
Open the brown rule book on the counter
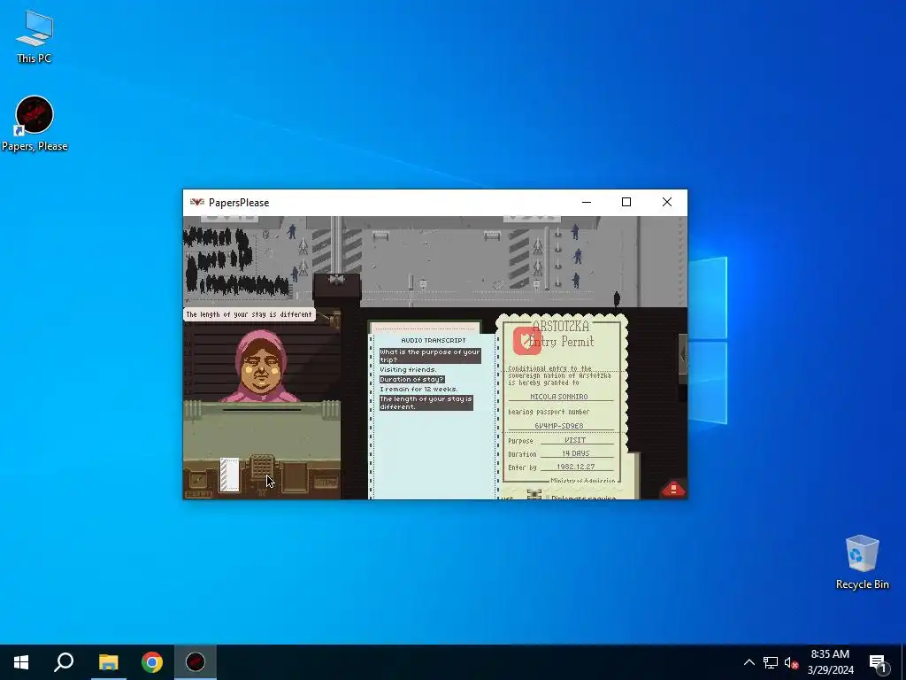pos(295,477)
